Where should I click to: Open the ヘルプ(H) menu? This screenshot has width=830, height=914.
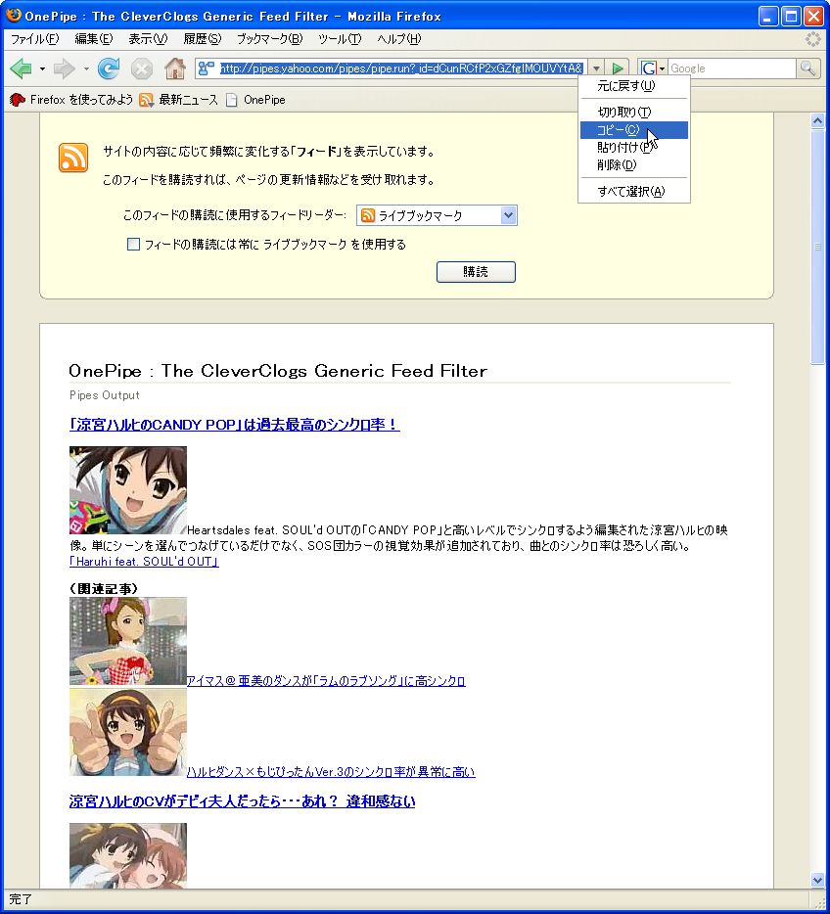coord(398,39)
